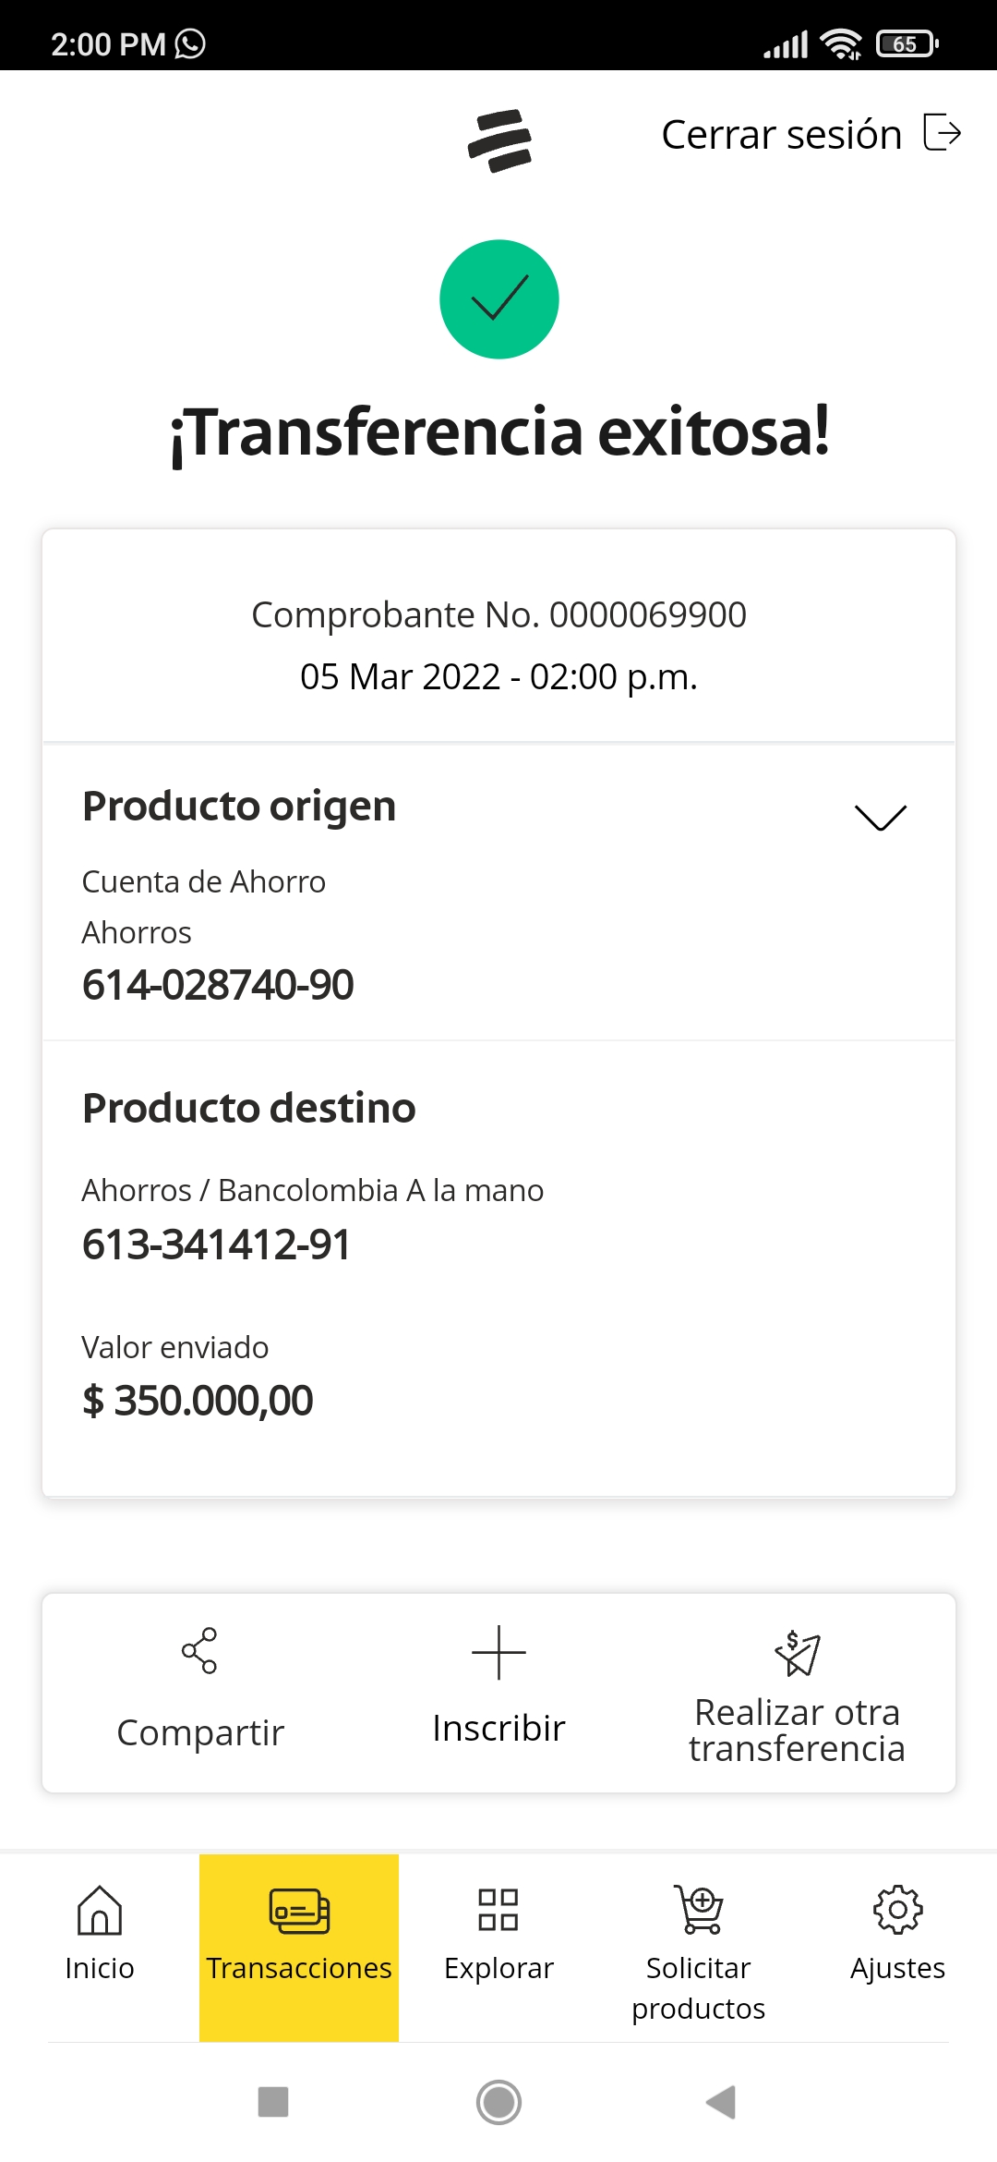Tap the logout arrow icon
Viewport: 997px width, 2162px height.
[x=943, y=132]
